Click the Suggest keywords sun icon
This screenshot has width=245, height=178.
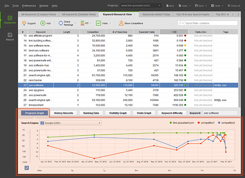[x=24, y=23]
